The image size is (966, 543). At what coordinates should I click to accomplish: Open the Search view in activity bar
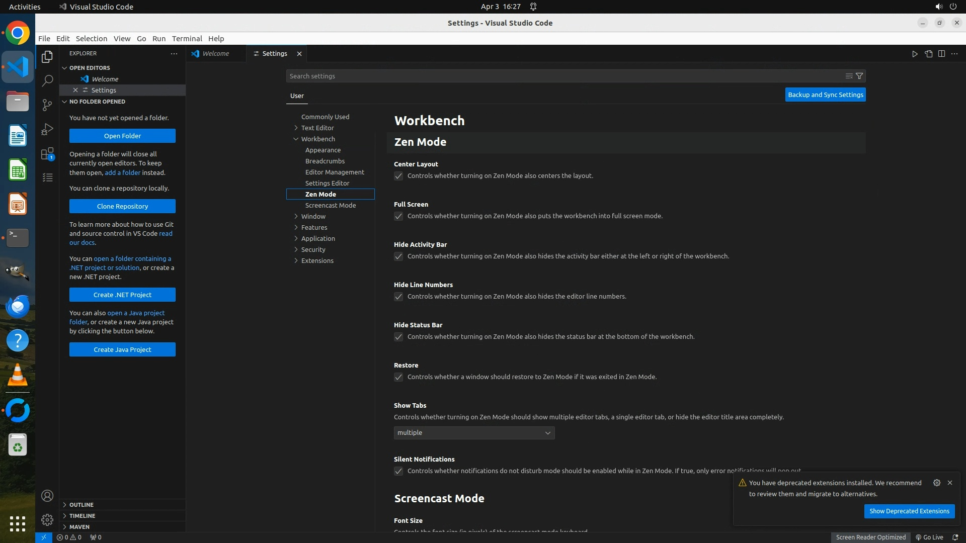click(x=47, y=80)
